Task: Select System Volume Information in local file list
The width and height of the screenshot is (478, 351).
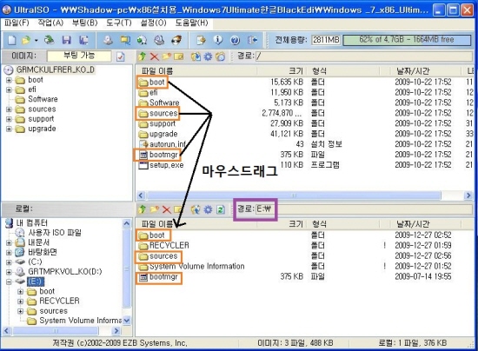Action: [x=191, y=267]
